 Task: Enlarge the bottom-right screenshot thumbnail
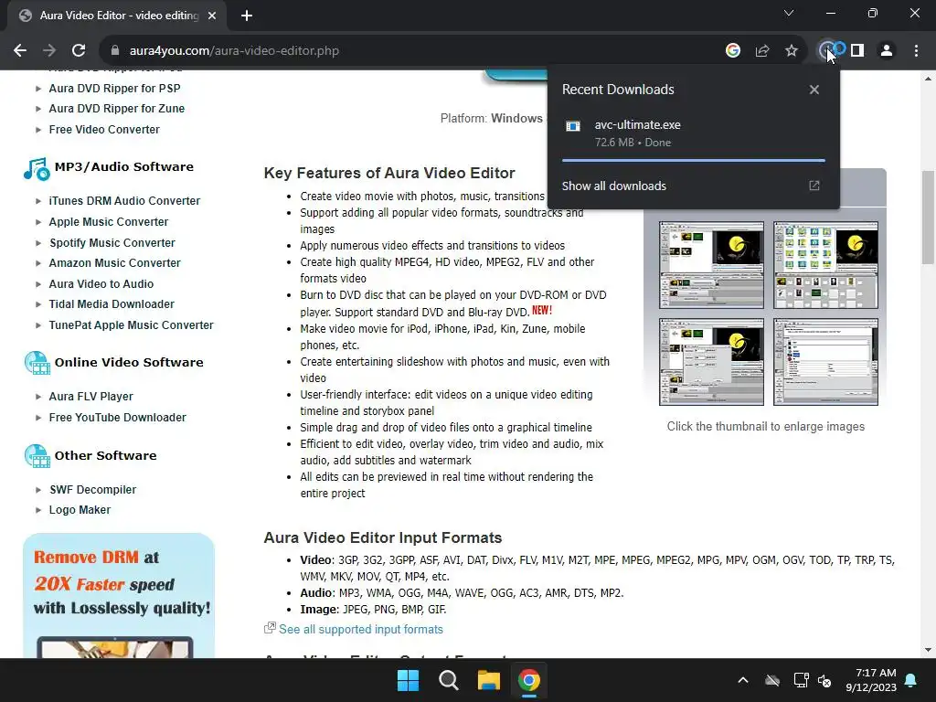point(825,362)
